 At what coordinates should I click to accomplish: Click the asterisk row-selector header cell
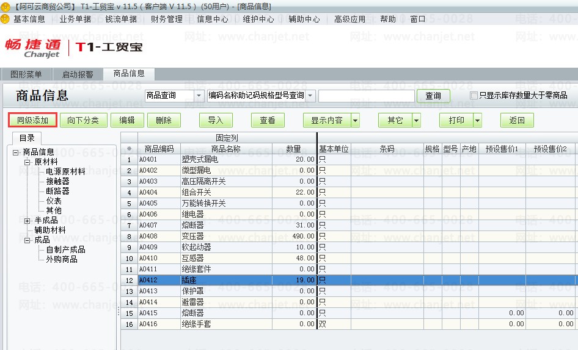pos(129,149)
